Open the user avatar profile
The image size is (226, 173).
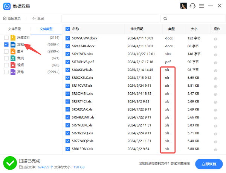tap(184, 6)
